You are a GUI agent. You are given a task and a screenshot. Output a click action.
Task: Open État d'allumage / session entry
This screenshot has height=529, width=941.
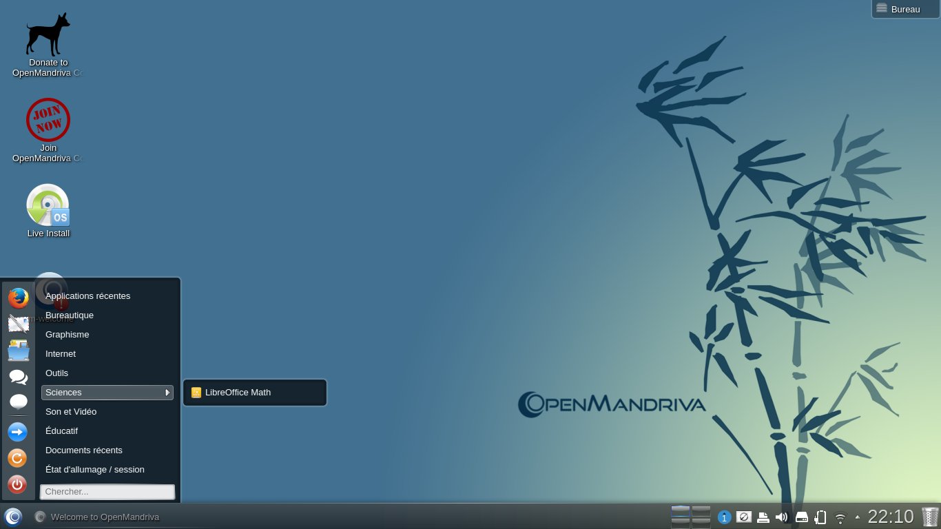[107, 469]
